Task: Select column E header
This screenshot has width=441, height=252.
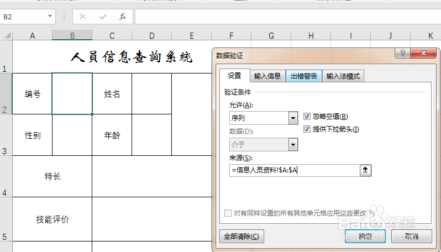Action: 192,36
